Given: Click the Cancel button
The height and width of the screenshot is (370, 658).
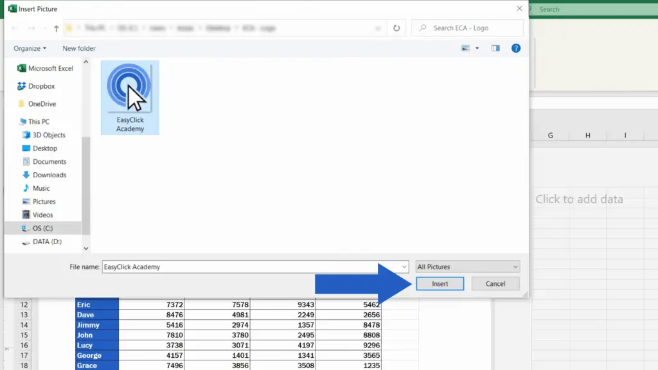Looking at the screenshot, I should coord(495,283).
